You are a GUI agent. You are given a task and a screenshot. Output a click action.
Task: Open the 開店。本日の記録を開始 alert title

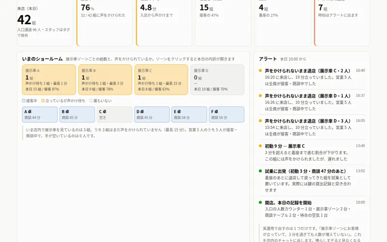288,203
